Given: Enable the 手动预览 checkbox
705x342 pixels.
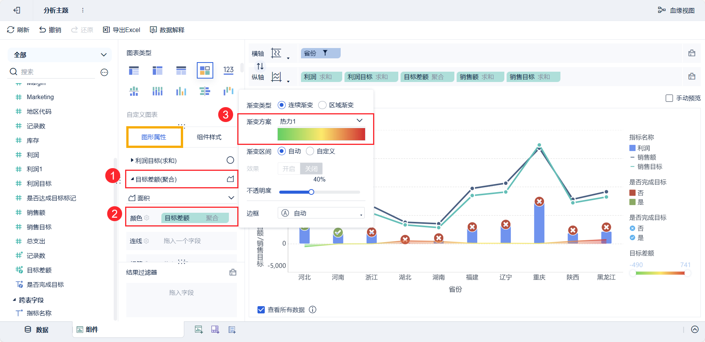Looking at the screenshot, I should pos(669,98).
